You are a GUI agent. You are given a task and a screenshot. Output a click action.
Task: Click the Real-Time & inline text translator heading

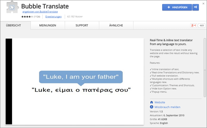tap(171, 42)
